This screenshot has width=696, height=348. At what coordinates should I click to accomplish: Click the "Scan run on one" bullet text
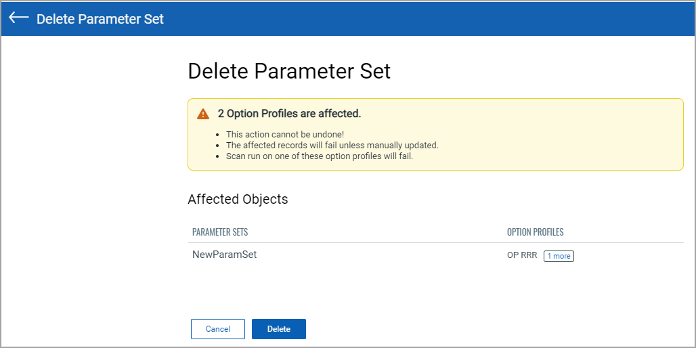pyautogui.click(x=319, y=156)
